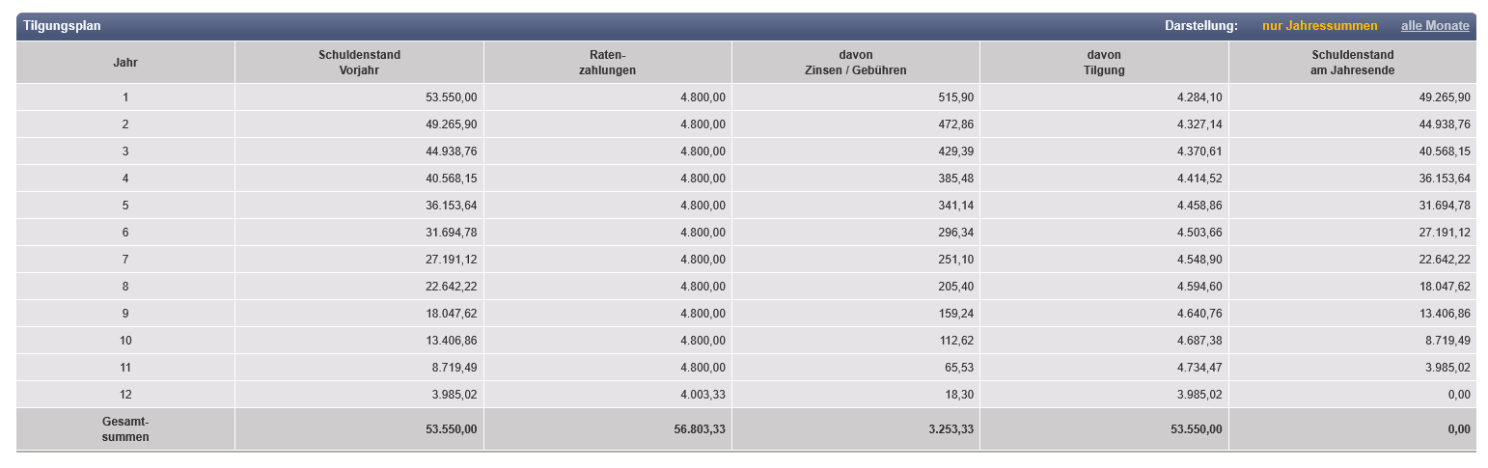Click the year 6 row number cell
1488x468 pixels.
pos(125,233)
